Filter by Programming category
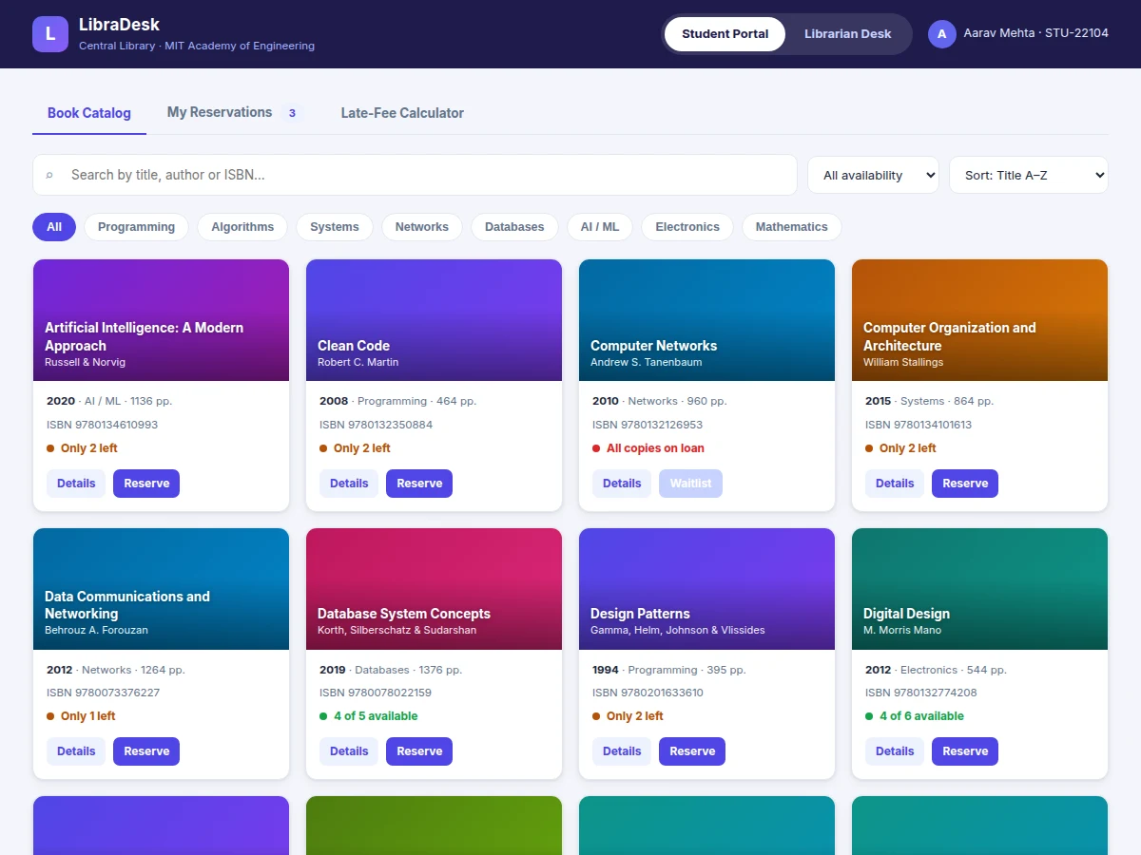 (136, 227)
